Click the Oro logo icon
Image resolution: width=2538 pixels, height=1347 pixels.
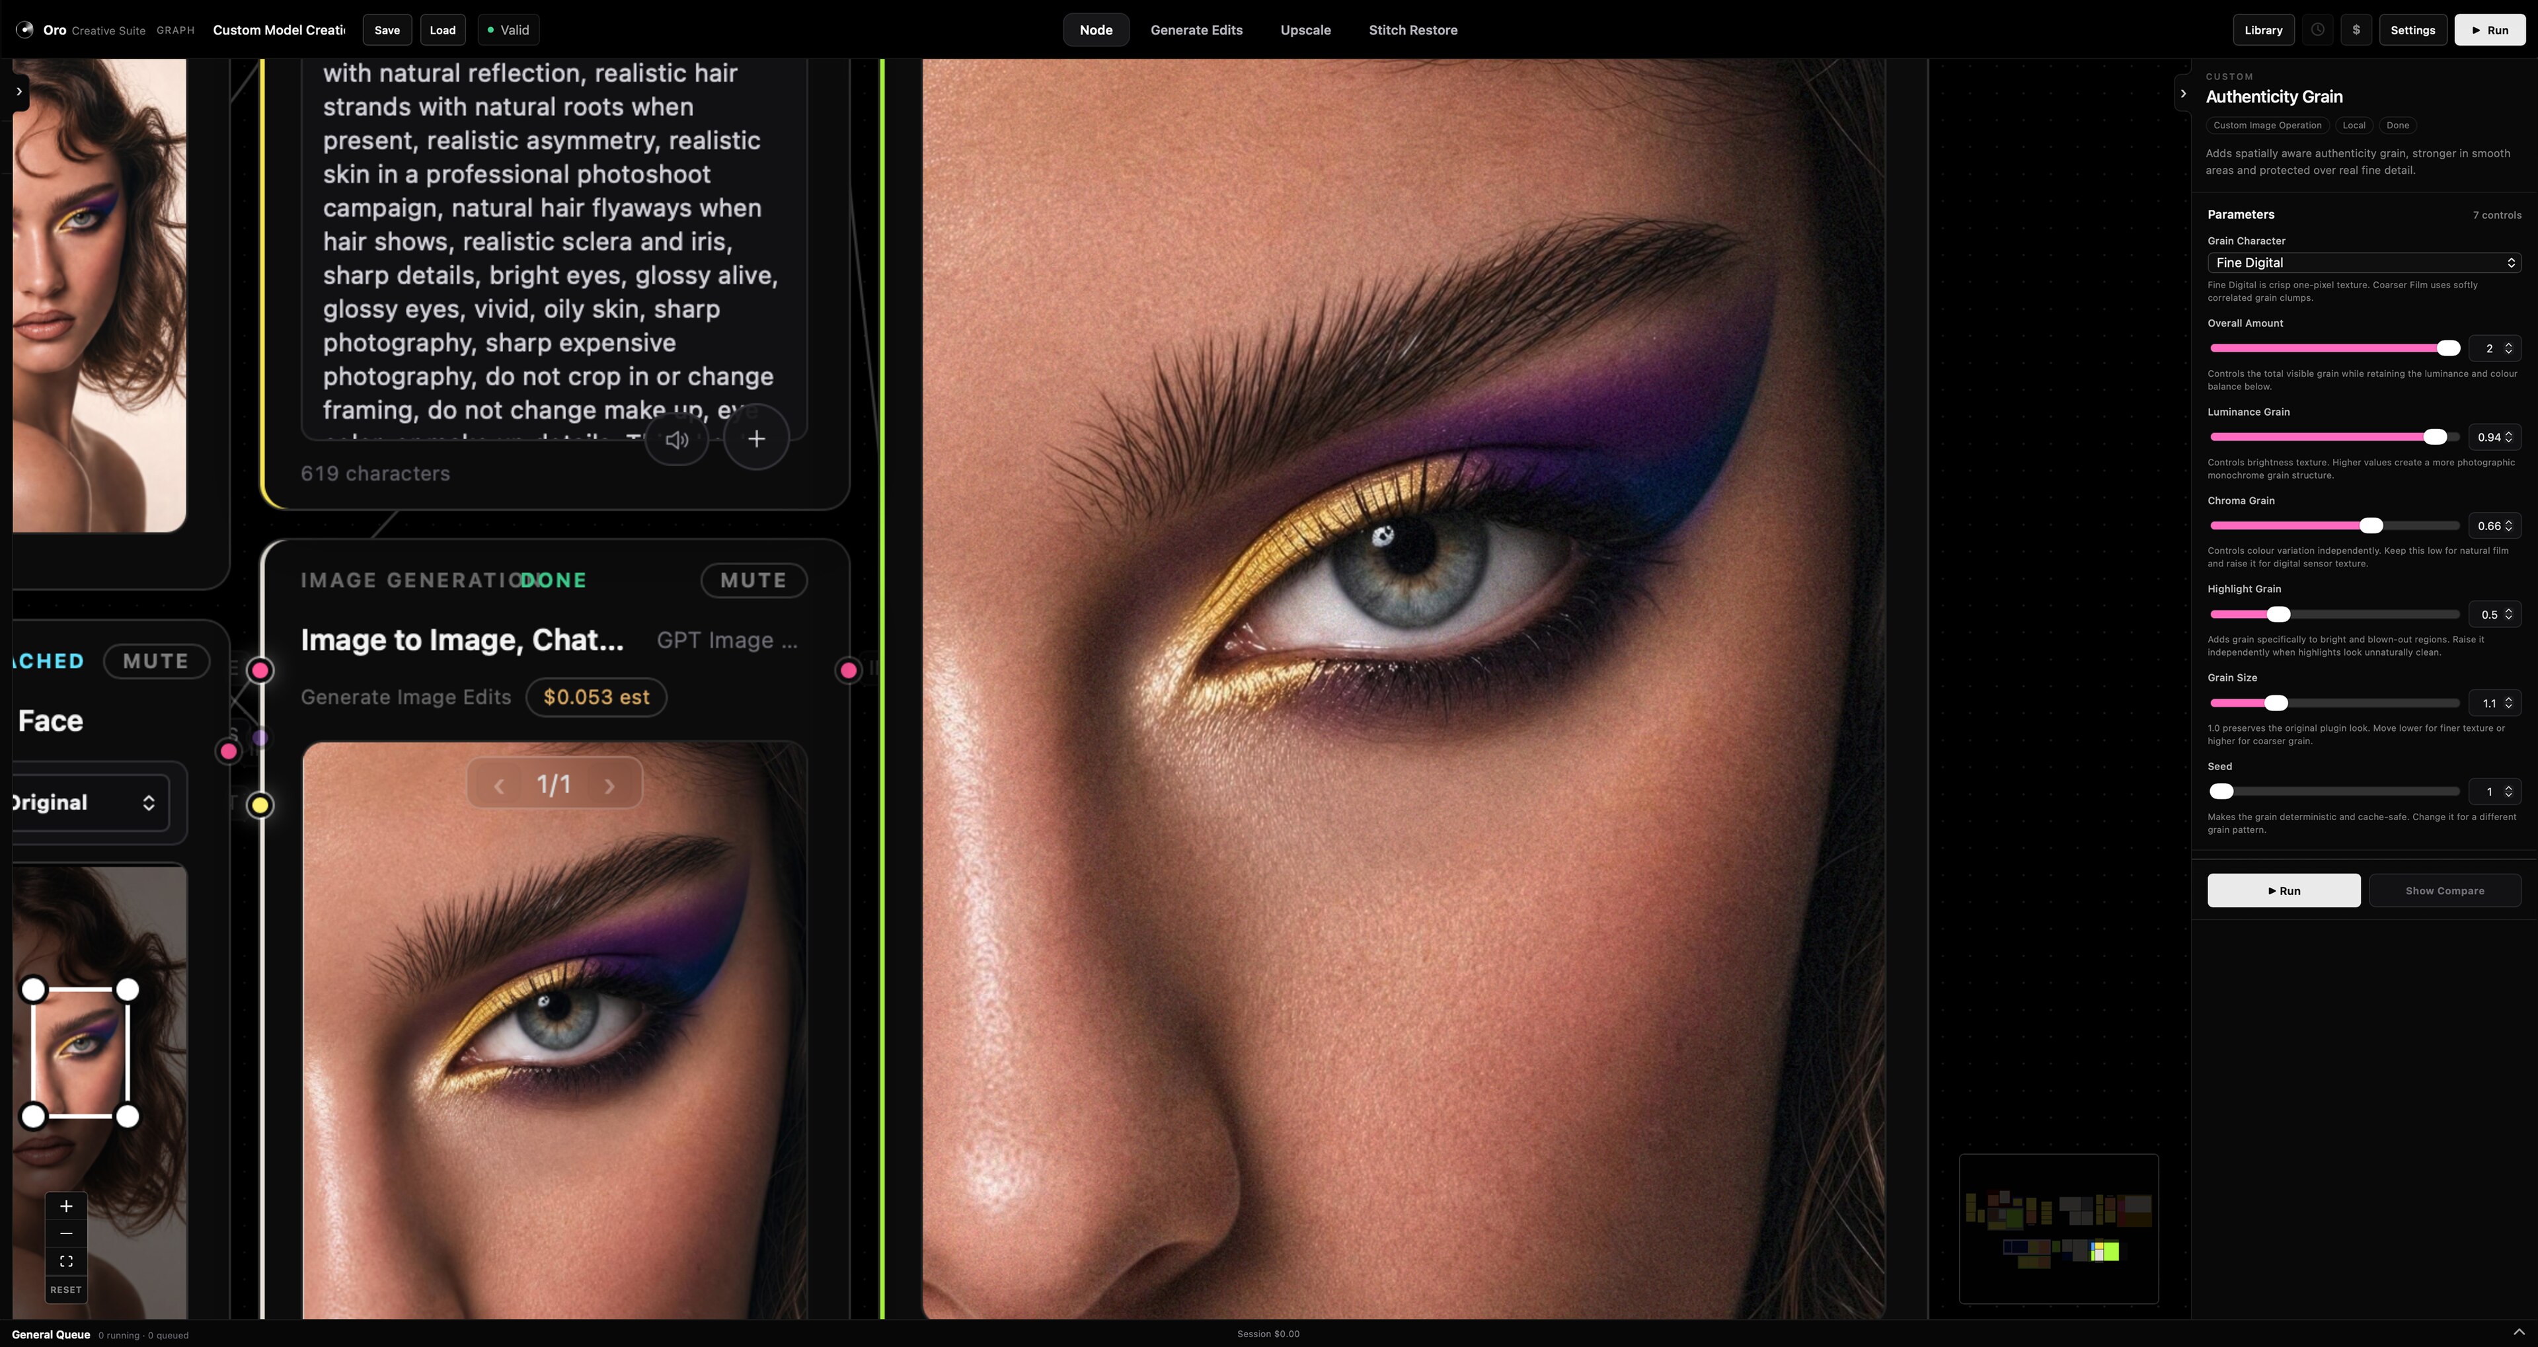[24, 30]
